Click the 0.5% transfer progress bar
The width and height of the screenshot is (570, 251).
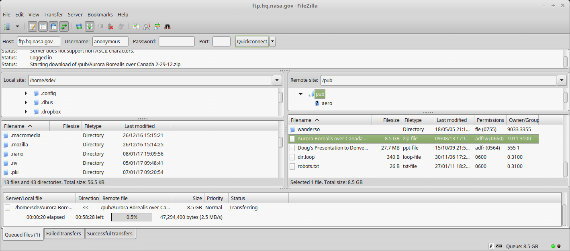(132, 217)
